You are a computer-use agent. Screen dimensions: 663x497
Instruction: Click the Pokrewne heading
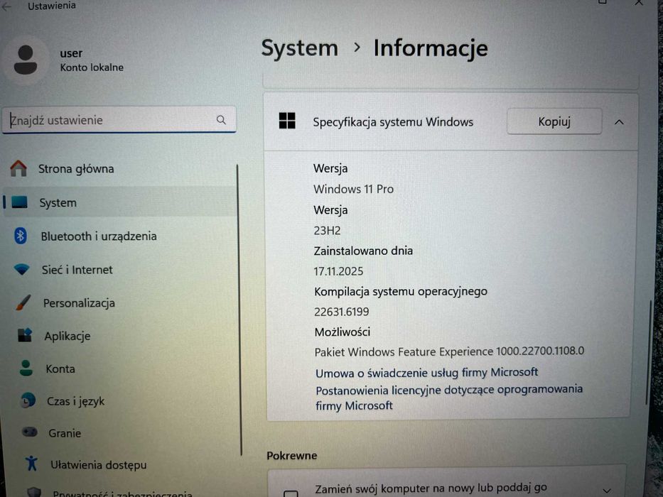pos(292,456)
